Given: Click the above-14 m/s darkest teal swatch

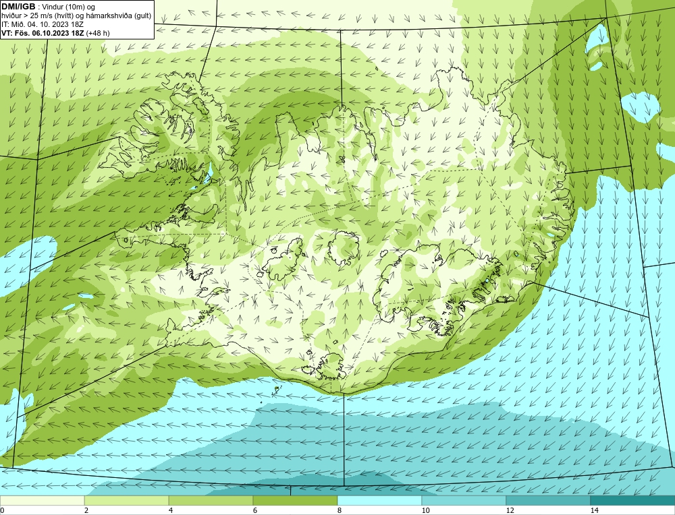Looking at the screenshot, I should coord(633,500).
